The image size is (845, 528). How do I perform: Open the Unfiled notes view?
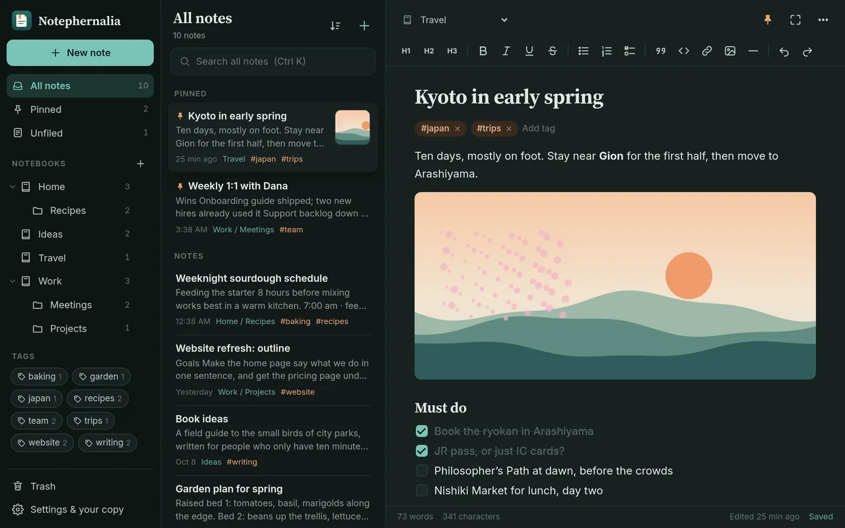[x=80, y=133]
